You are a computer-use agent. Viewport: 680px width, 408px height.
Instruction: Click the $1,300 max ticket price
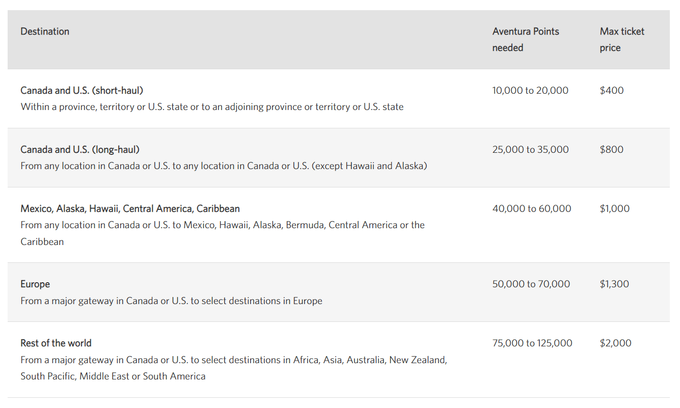[x=614, y=284]
